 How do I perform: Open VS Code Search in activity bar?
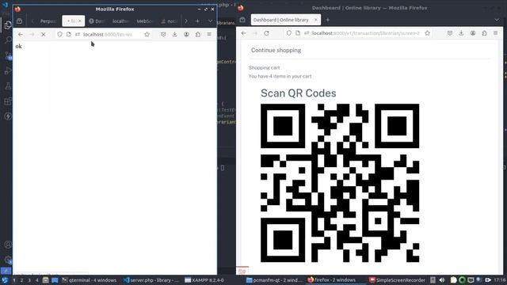point(8,40)
